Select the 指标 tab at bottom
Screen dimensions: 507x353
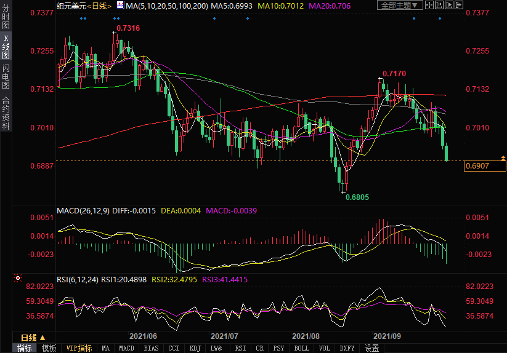coord(25,348)
